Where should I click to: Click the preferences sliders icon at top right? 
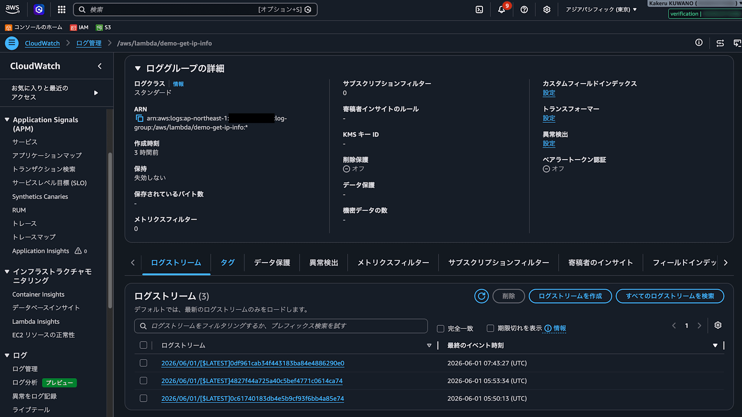[720, 43]
